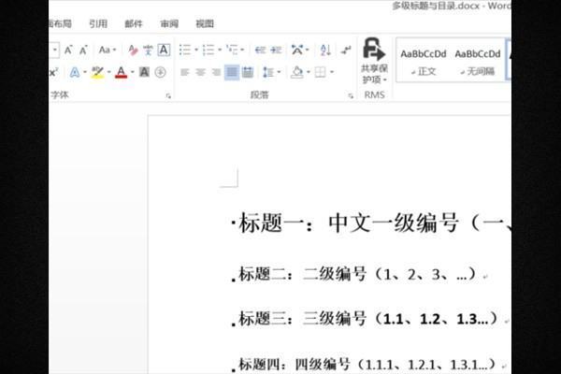Show or hide paragraph marks
This screenshot has width=561, height=374.
coord(346,50)
